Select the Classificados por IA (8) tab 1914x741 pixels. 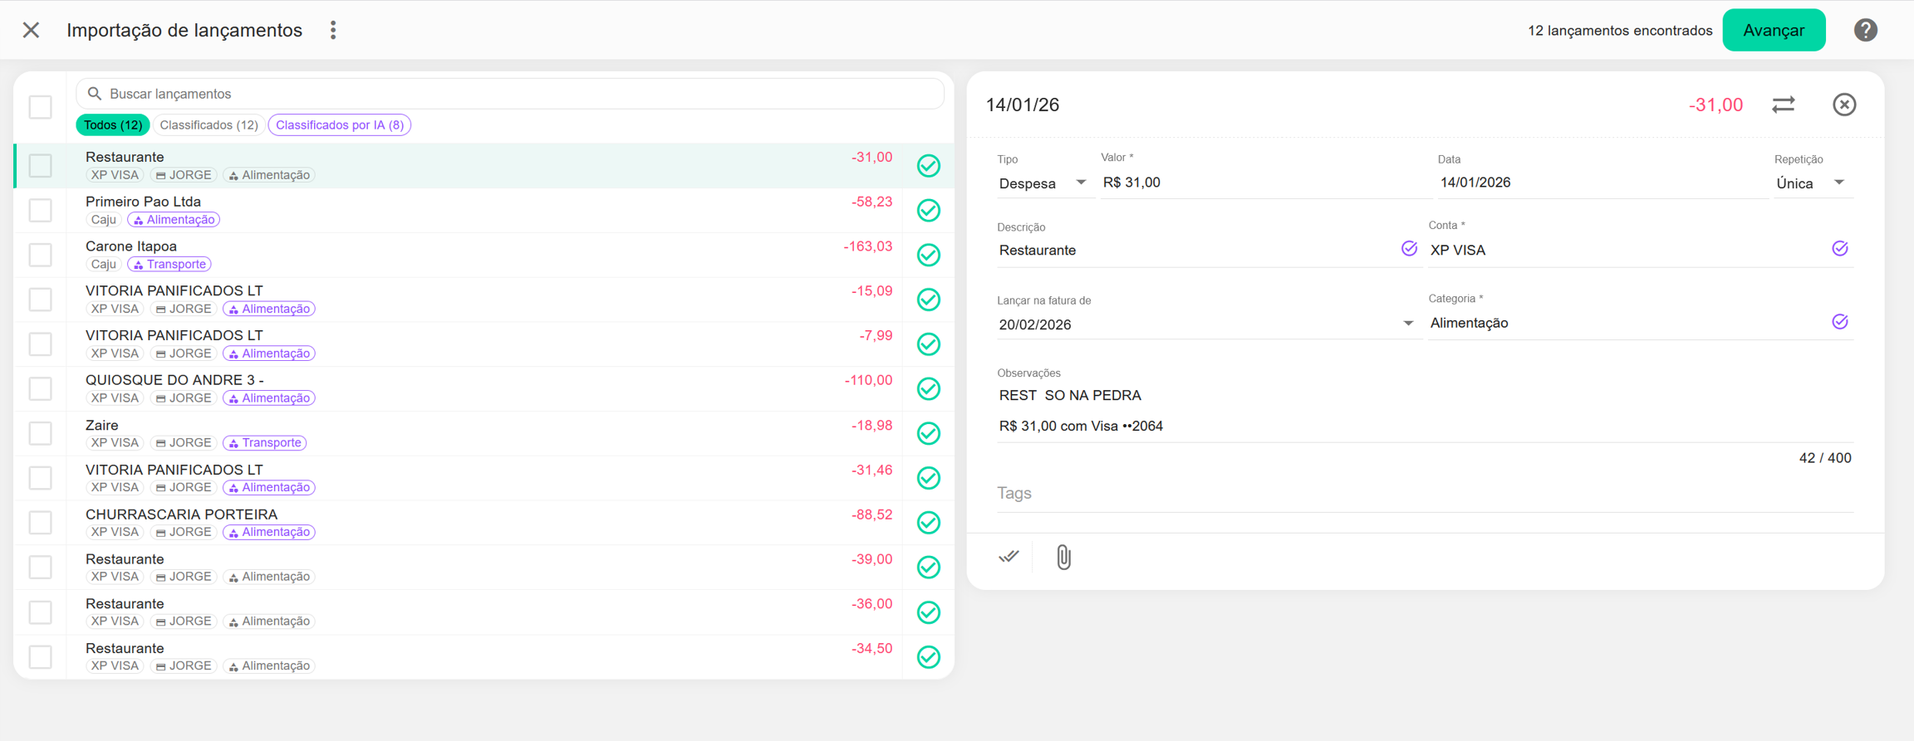(x=339, y=125)
